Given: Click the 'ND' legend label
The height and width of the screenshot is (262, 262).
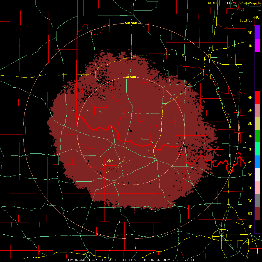Looking at the screenshot, I should (x=250, y=227).
